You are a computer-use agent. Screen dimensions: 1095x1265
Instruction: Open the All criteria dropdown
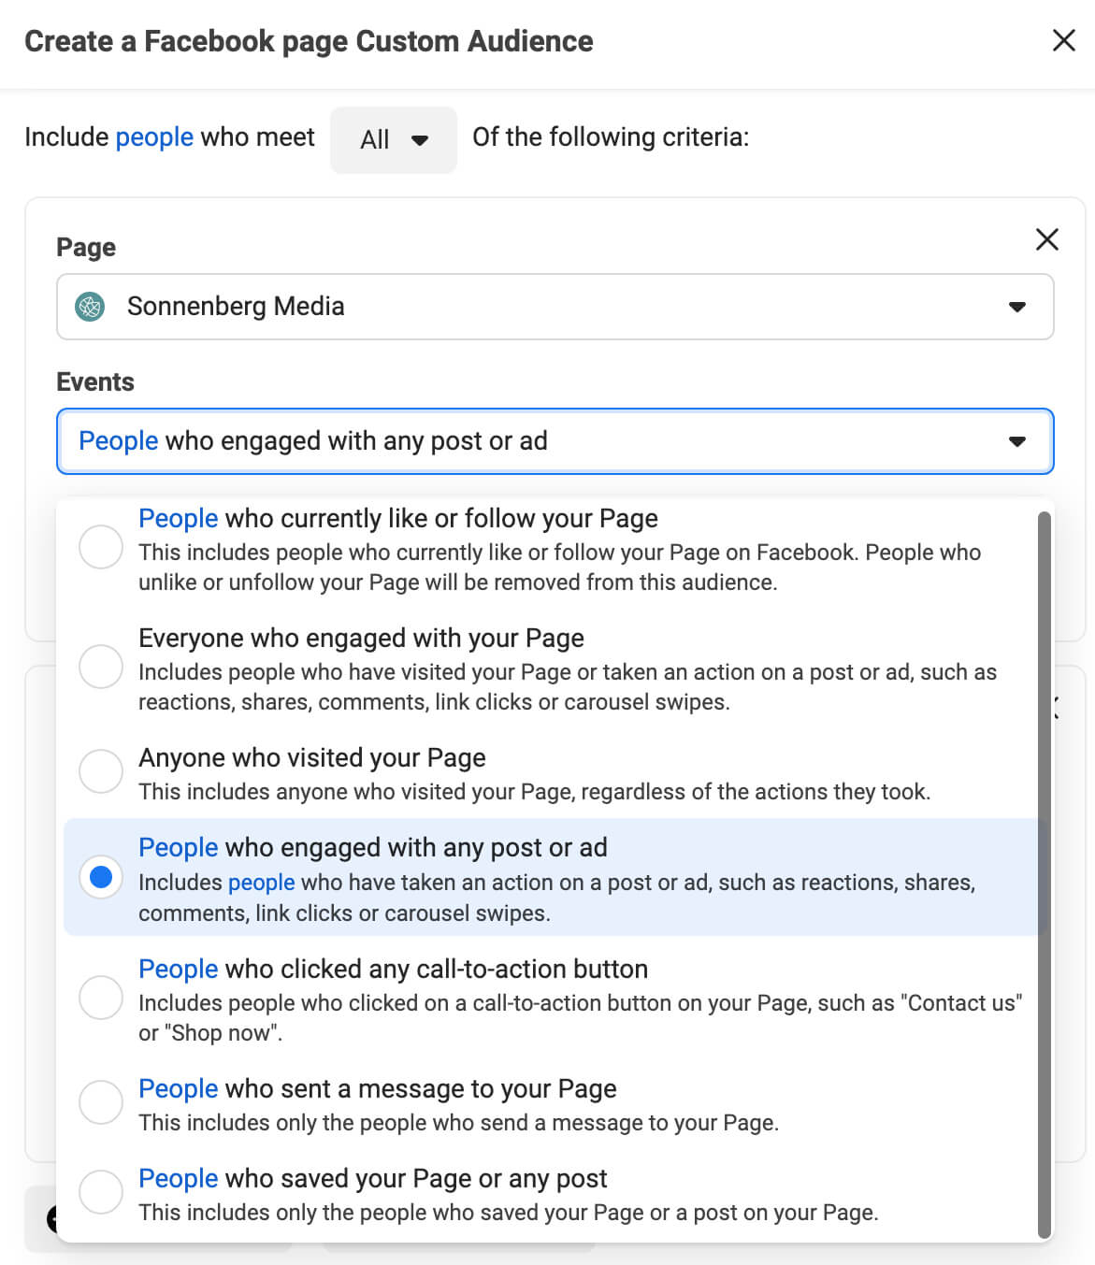393,139
